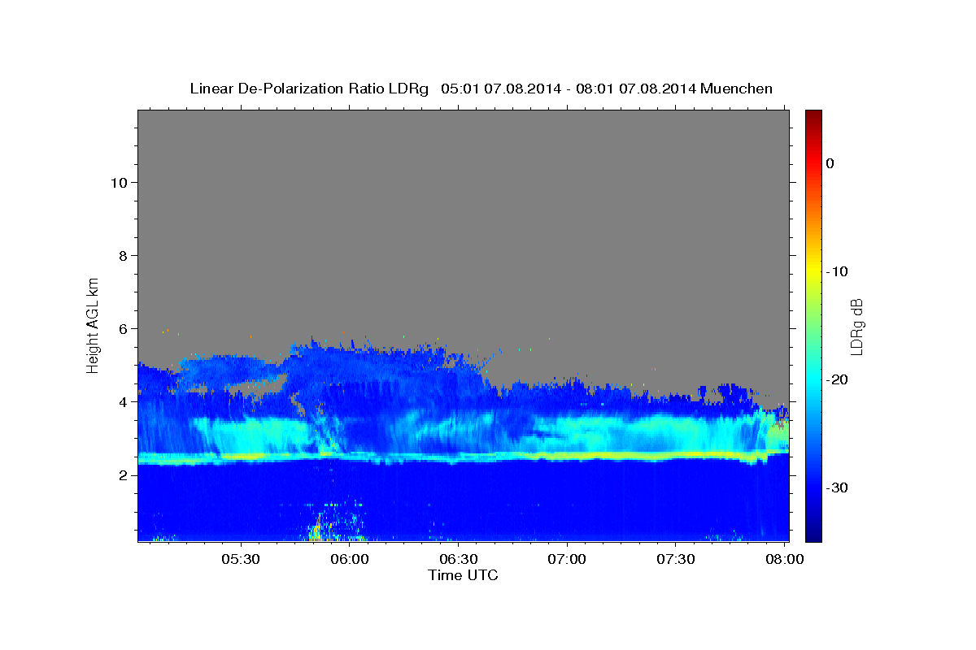Click the "Time UTC" axis label
This screenshot has height=650, width=976.
463,575
